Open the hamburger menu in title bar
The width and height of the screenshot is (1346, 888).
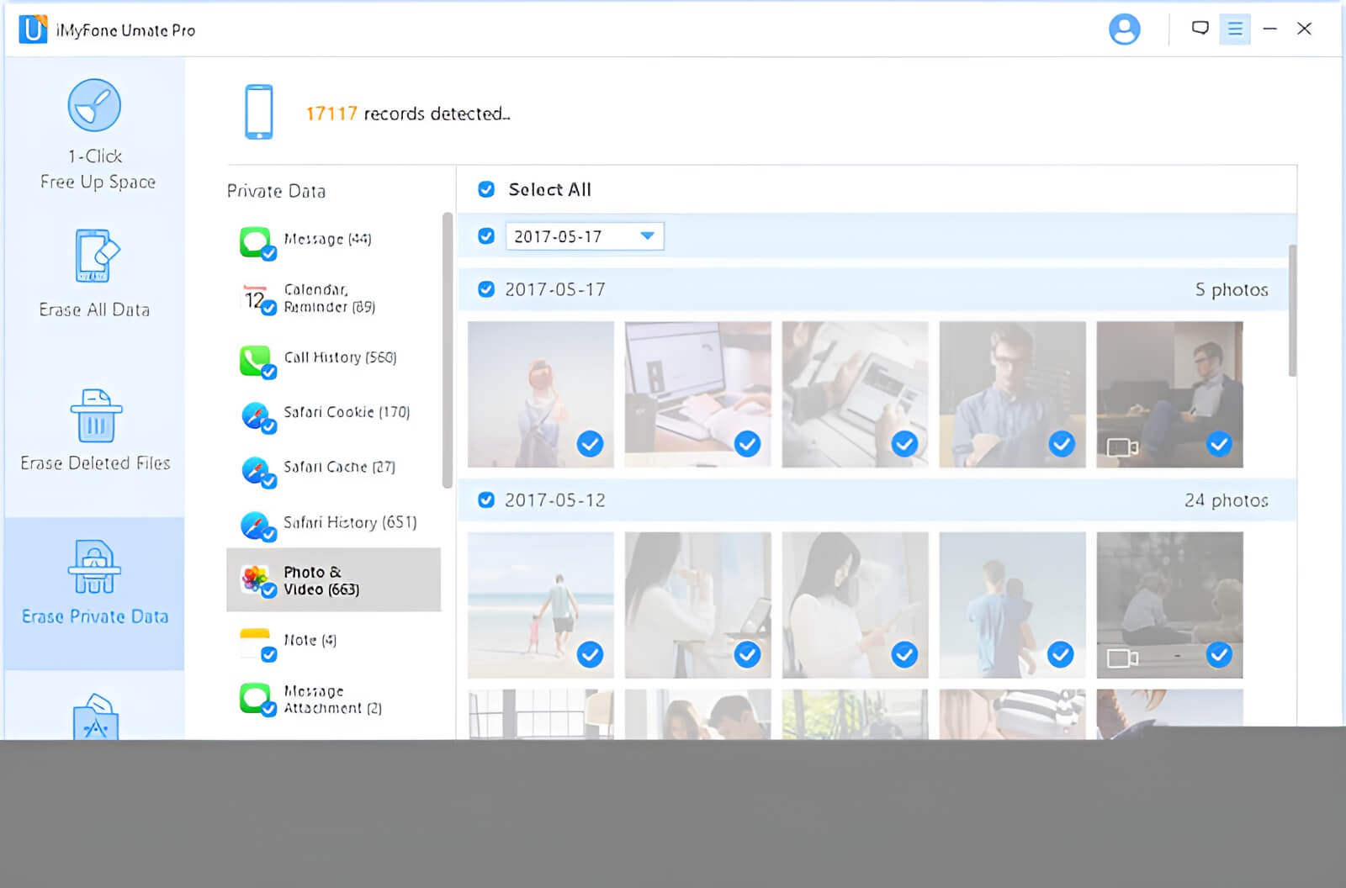point(1235,29)
